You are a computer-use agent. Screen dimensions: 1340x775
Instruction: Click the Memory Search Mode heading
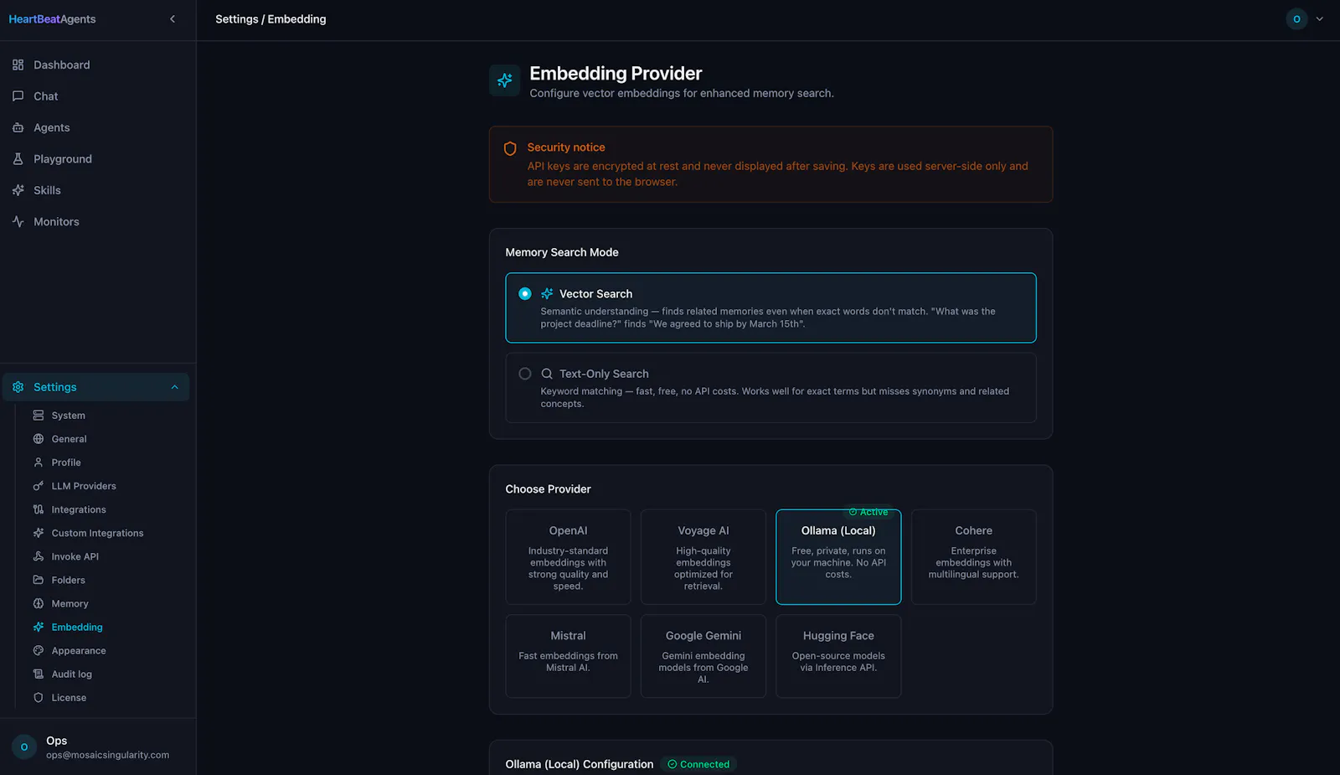(562, 252)
